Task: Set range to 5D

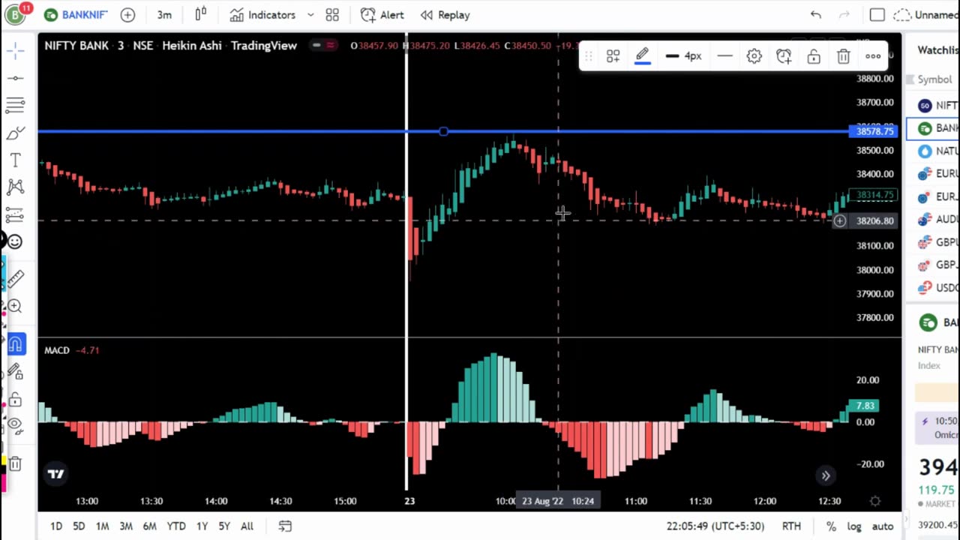Action: click(x=79, y=526)
